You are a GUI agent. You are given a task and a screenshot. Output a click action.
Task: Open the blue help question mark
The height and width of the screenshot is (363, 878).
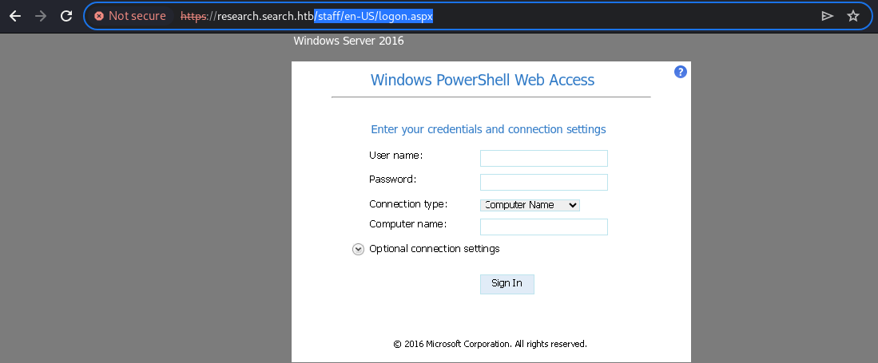(681, 72)
